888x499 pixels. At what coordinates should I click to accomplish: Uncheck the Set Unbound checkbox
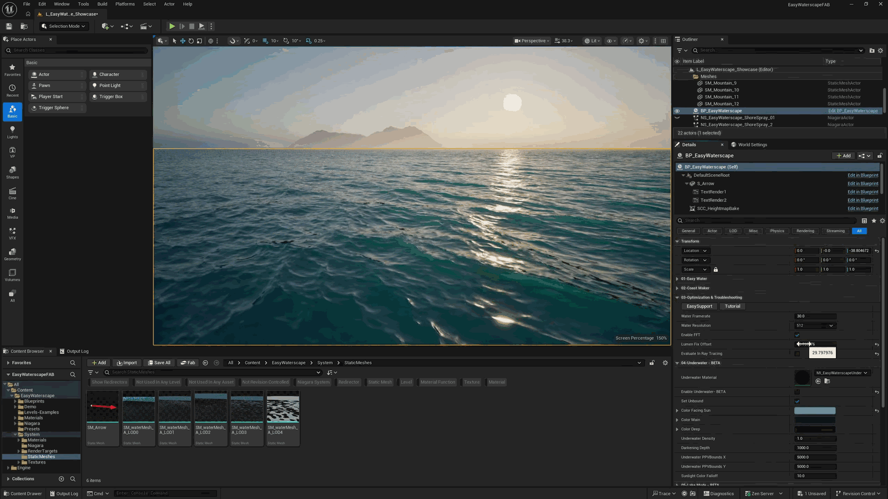[797, 401]
